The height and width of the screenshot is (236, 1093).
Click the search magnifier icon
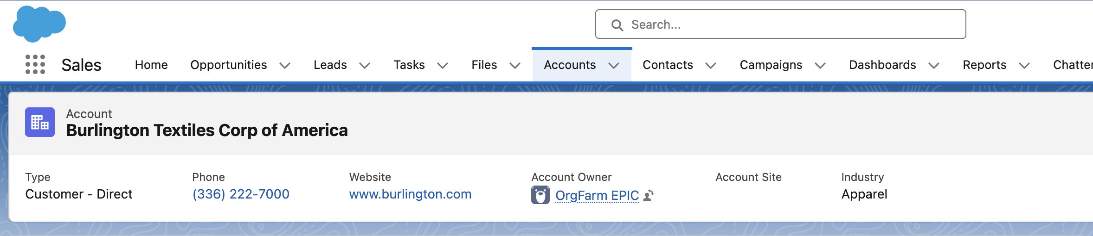coord(617,25)
